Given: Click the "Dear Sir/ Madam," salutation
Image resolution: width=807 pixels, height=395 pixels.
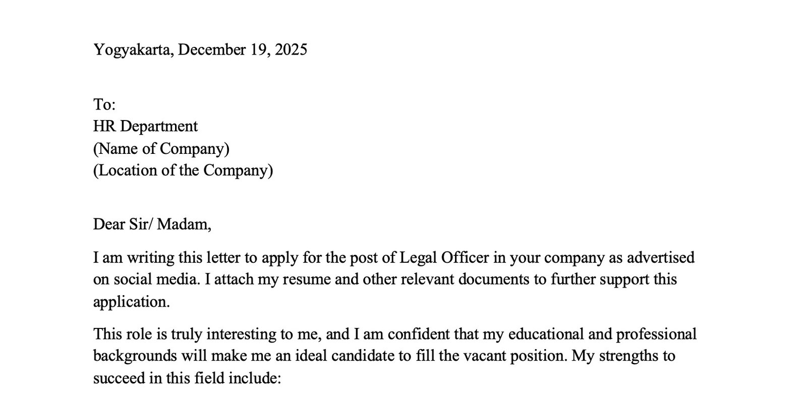Looking at the screenshot, I should (152, 224).
